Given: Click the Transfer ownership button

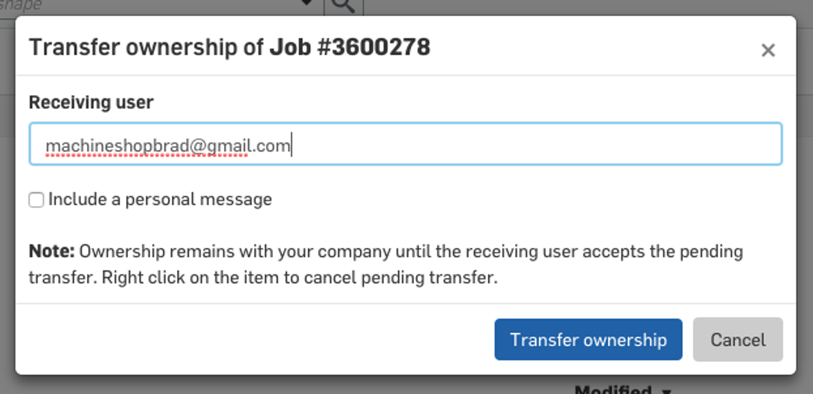Looking at the screenshot, I should tap(588, 340).
